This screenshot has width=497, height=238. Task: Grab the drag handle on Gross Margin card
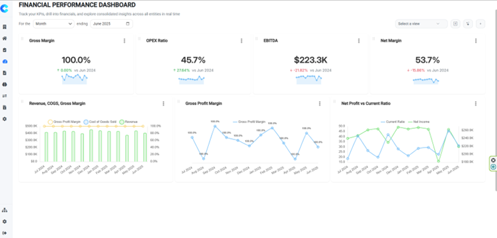[x=22, y=38]
